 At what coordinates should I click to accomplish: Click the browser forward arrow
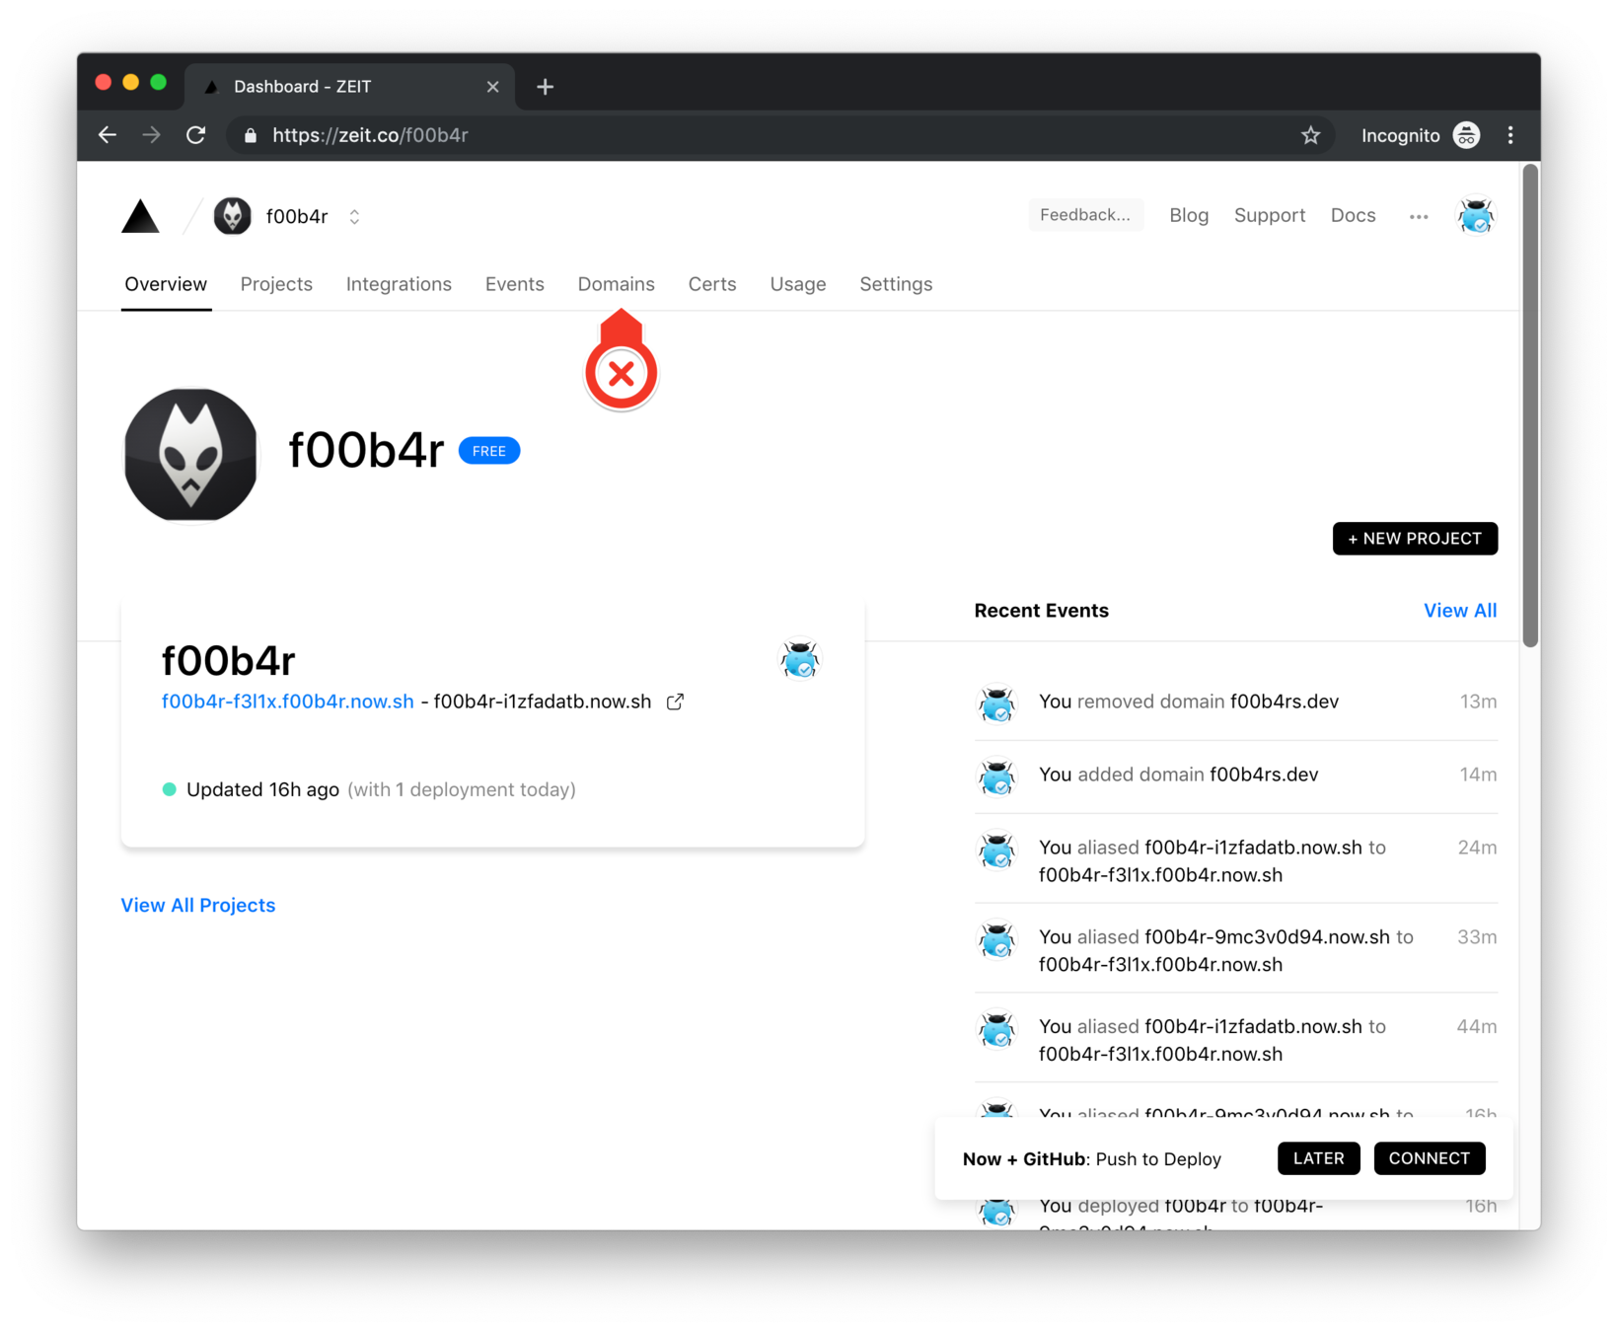click(x=151, y=135)
